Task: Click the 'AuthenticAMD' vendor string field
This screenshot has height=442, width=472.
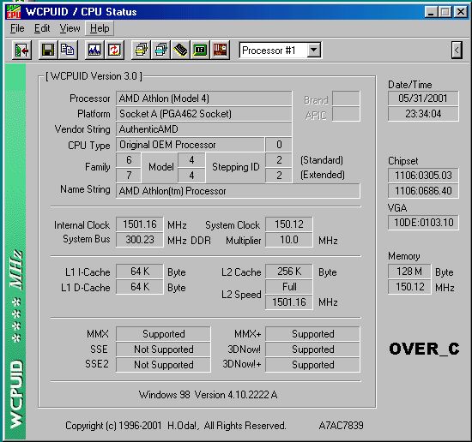Action: [203, 129]
